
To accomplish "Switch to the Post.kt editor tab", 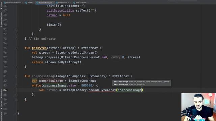I will pyautogui.click(x=29, y=3).
